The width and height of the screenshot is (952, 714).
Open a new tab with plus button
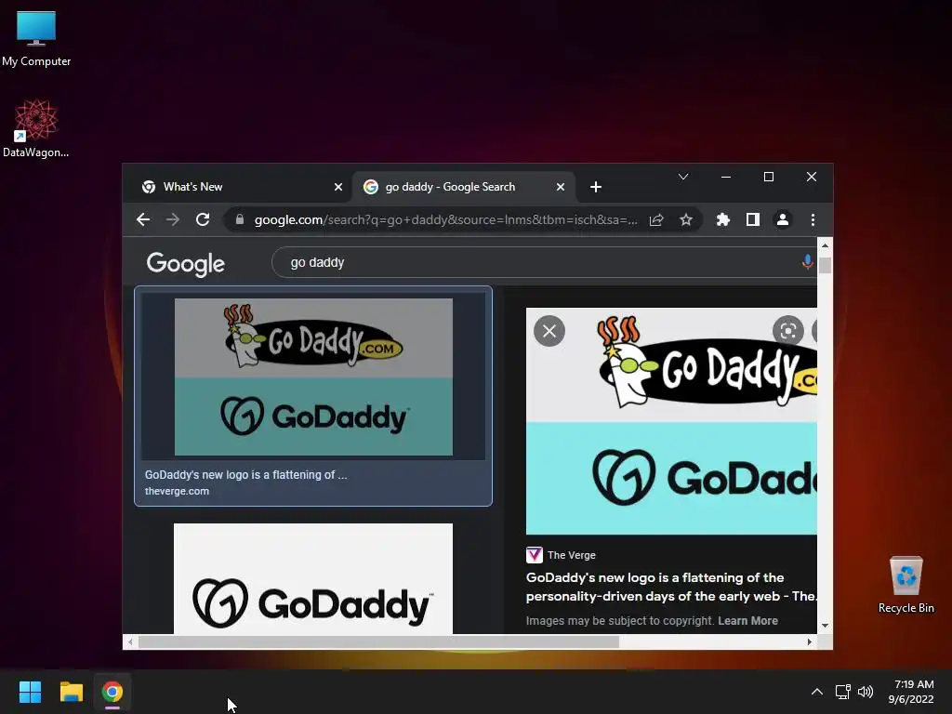(x=596, y=187)
